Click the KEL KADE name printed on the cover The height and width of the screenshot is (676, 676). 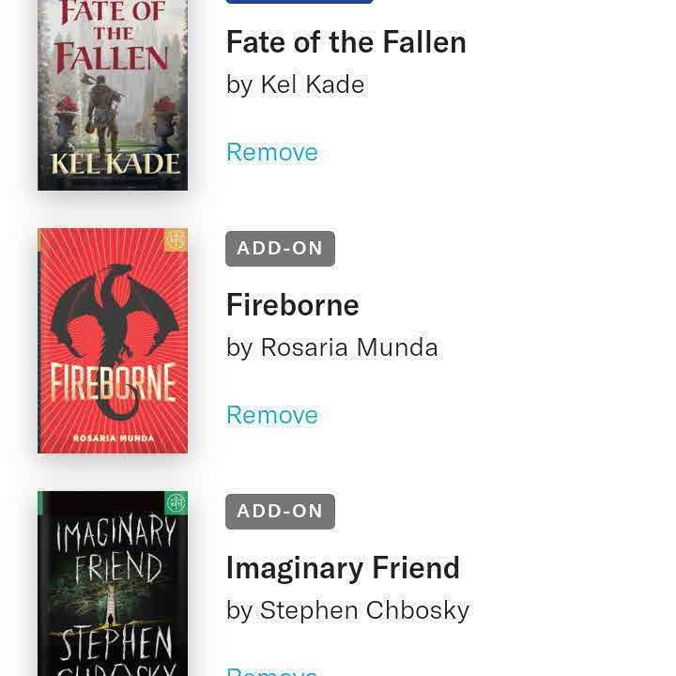point(115,164)
